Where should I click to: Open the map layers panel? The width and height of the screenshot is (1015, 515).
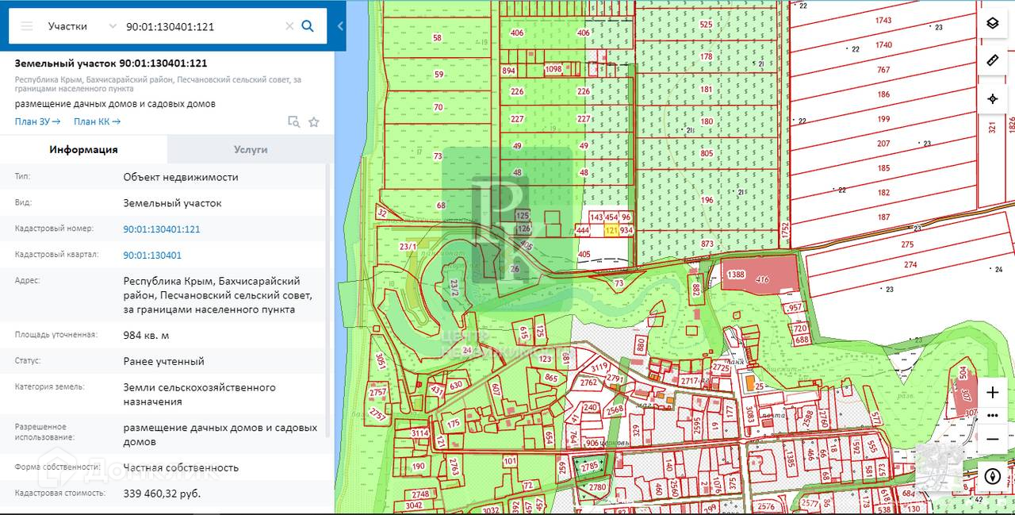[992, 22]
